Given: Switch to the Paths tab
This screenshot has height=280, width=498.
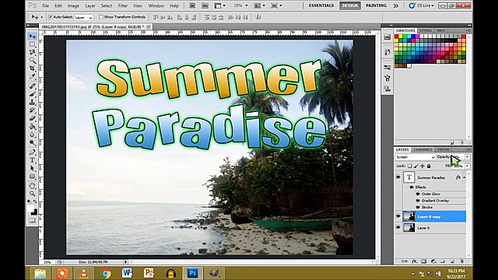Looking at the screenshot, I should (x=443, y=149).
